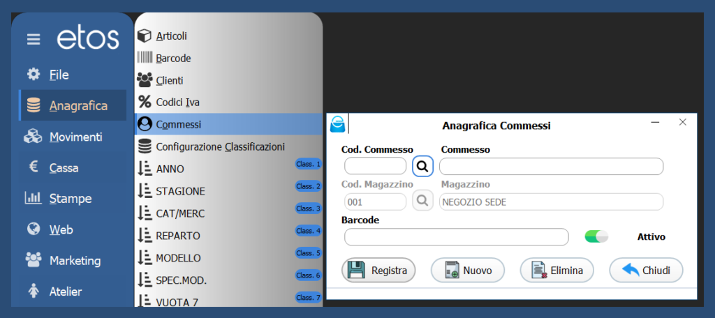Screen dimensions: 715x318
Task: Click the Class. 6 badge
Action: click(308, 275)
